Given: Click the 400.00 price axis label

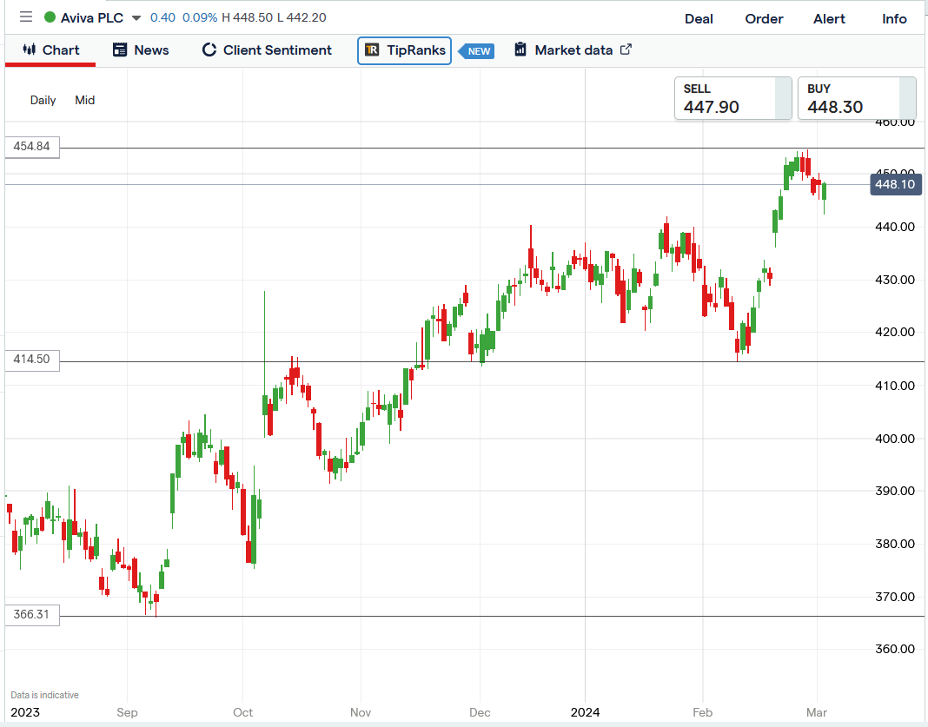Looking at the screenshot, I should coord(895,439).
